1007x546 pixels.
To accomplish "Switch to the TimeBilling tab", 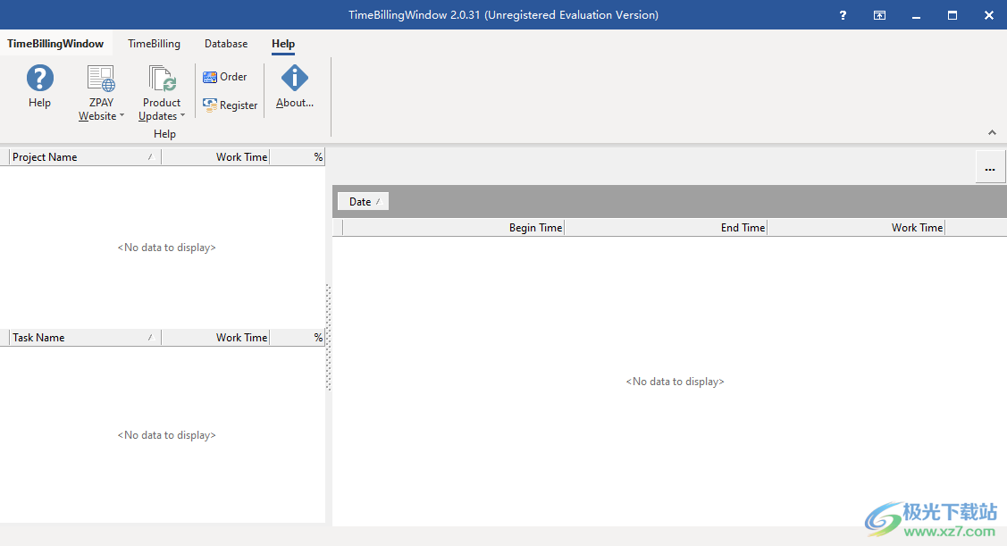I will click(x=154, y=44).
